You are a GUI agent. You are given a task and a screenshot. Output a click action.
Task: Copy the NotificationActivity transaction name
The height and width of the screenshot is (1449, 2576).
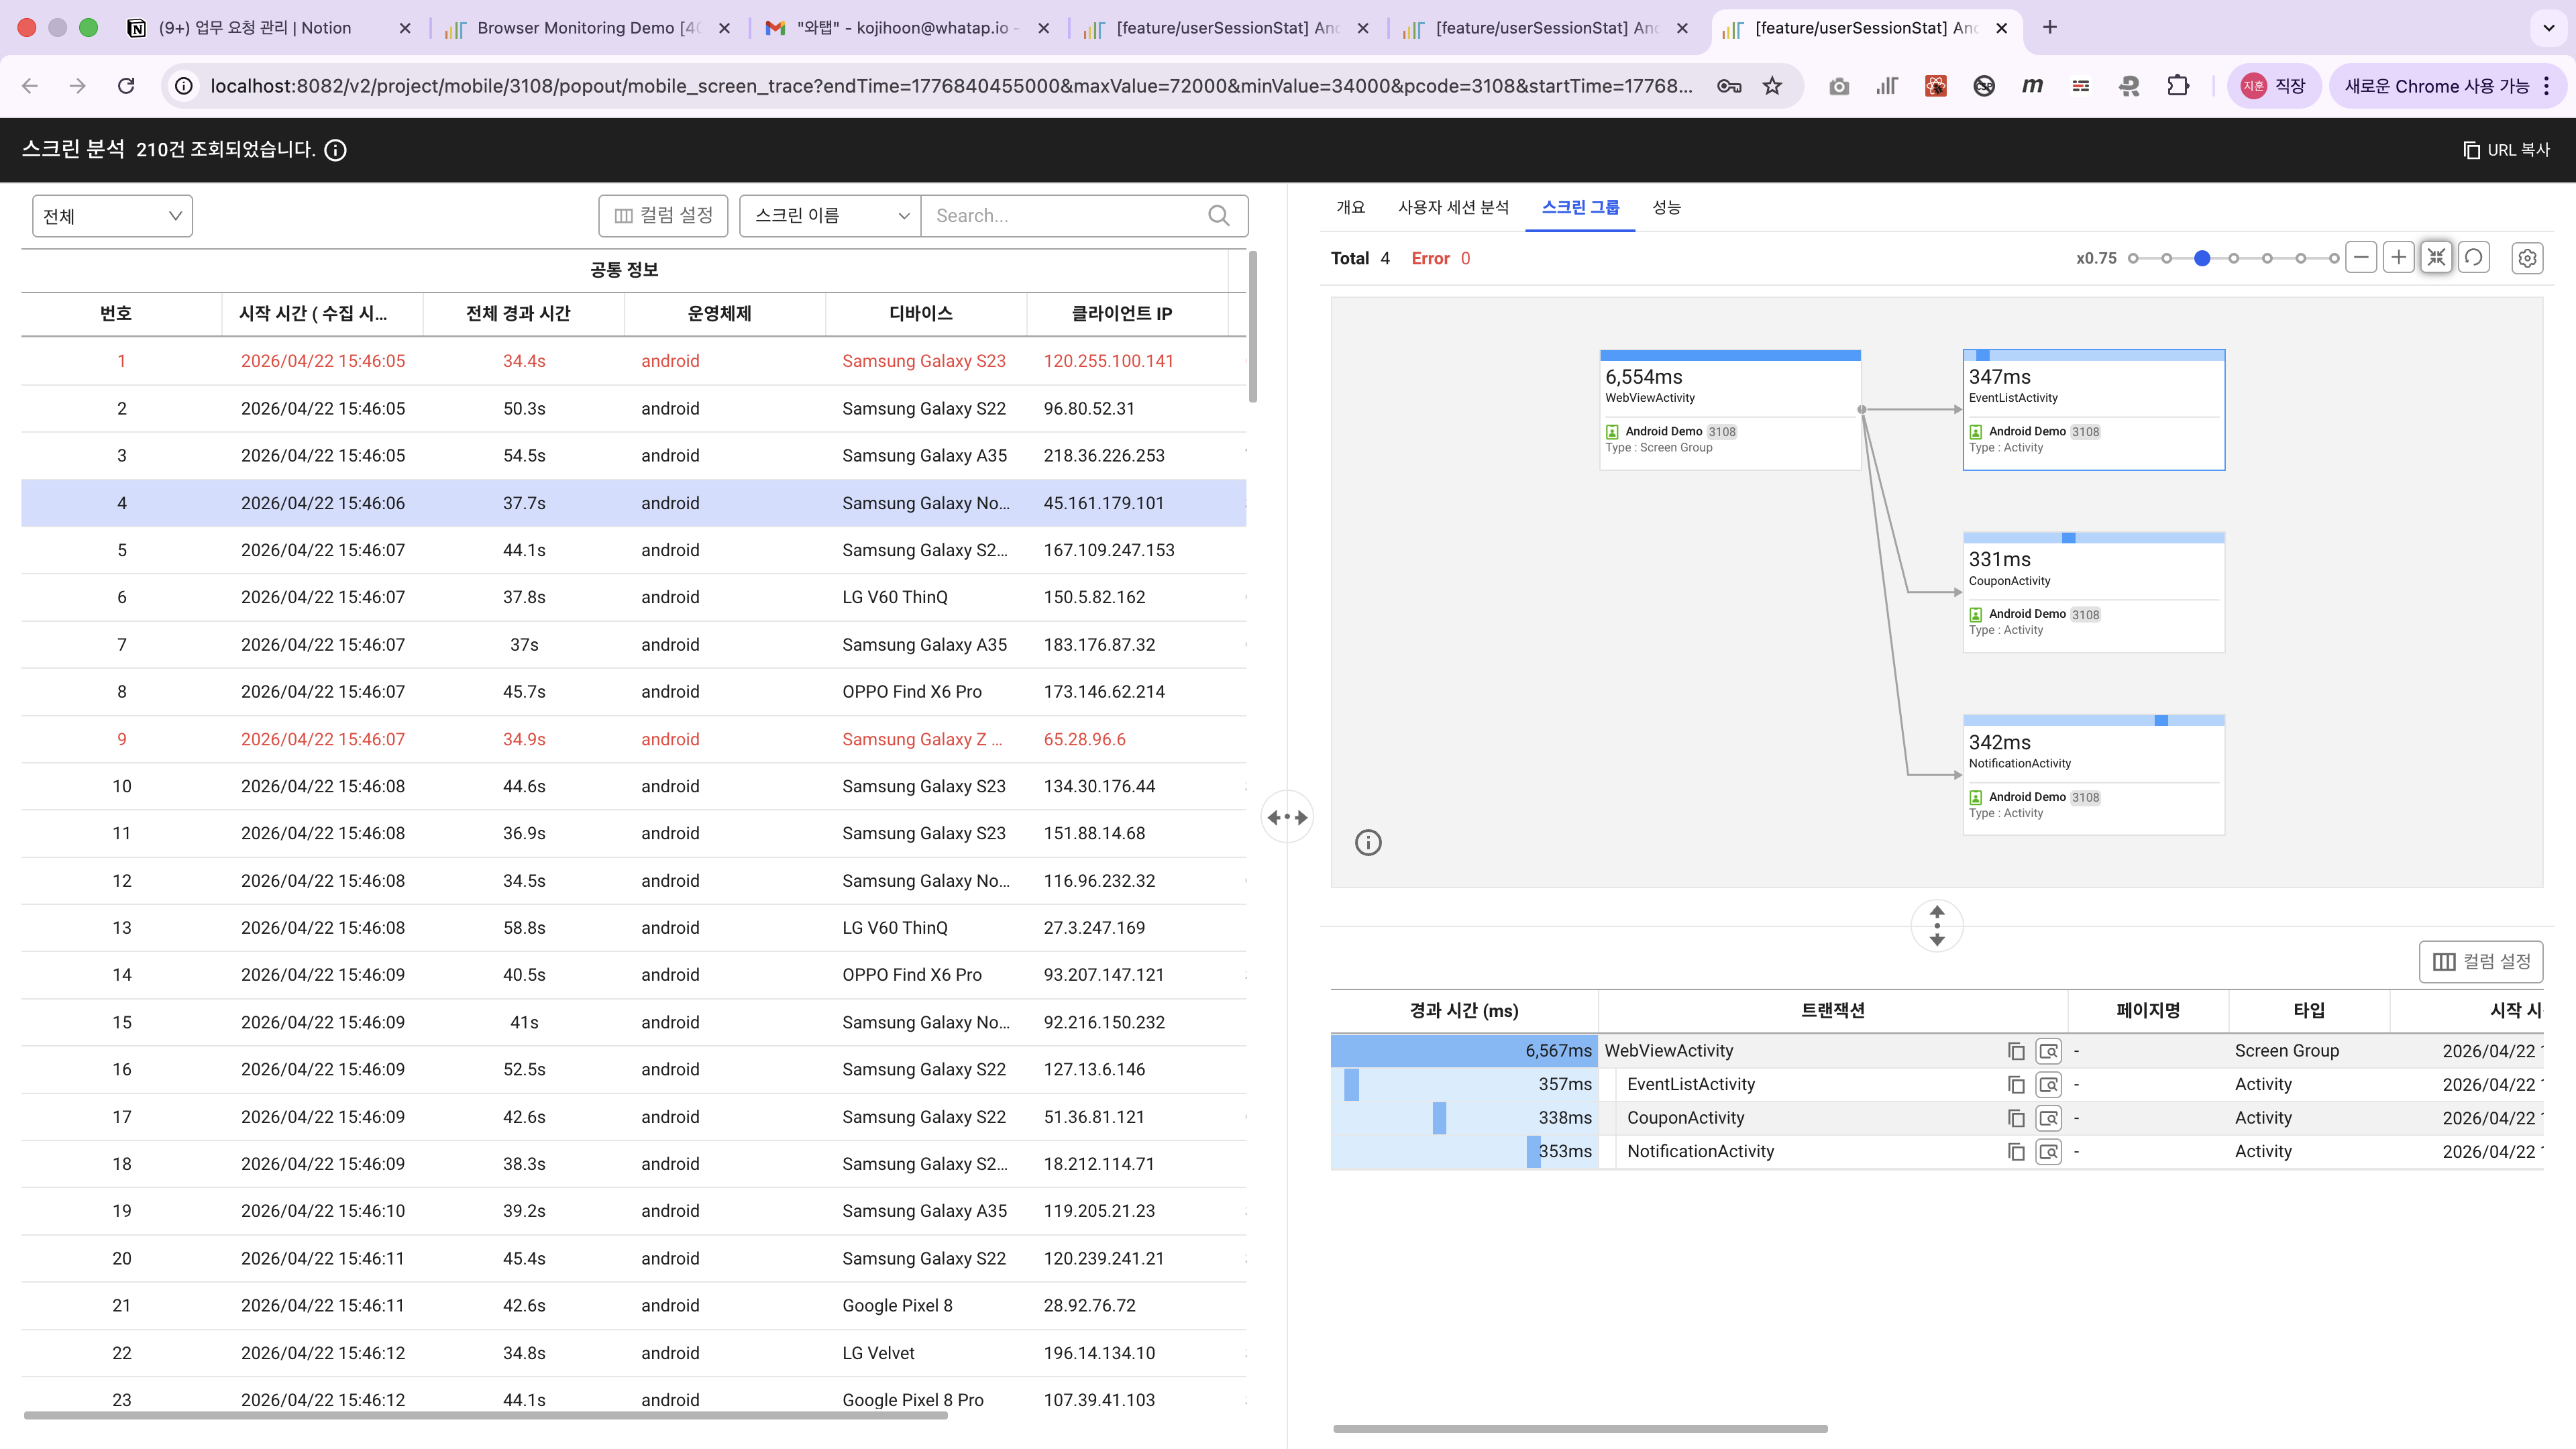[2016, 1152]
